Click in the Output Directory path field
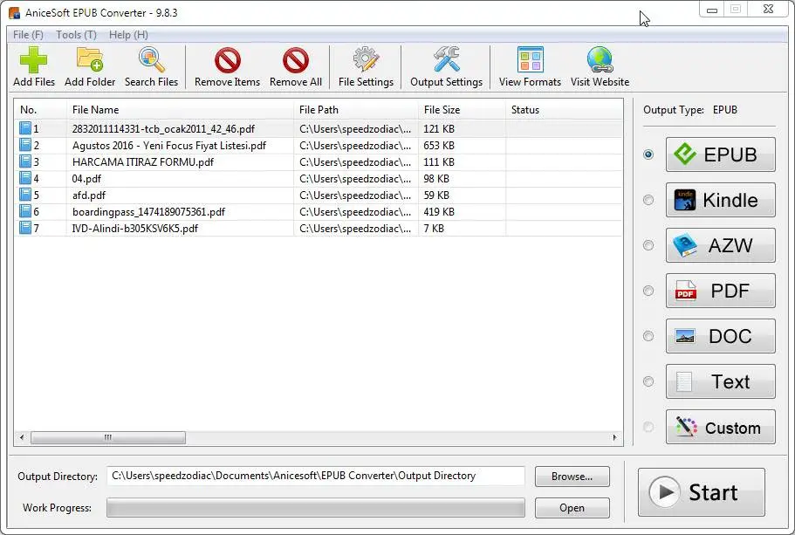The image size is (795, 535). (x=315, y=476)
